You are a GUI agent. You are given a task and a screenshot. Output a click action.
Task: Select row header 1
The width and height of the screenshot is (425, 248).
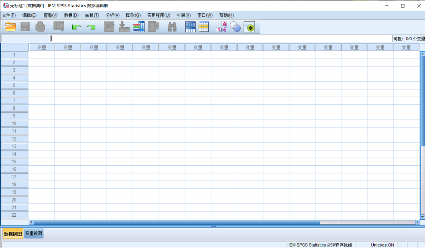(14, 55)
